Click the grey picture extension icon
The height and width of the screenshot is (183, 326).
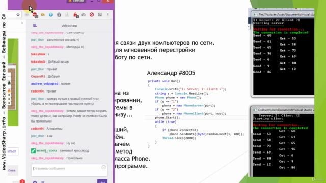click(100, 15)
